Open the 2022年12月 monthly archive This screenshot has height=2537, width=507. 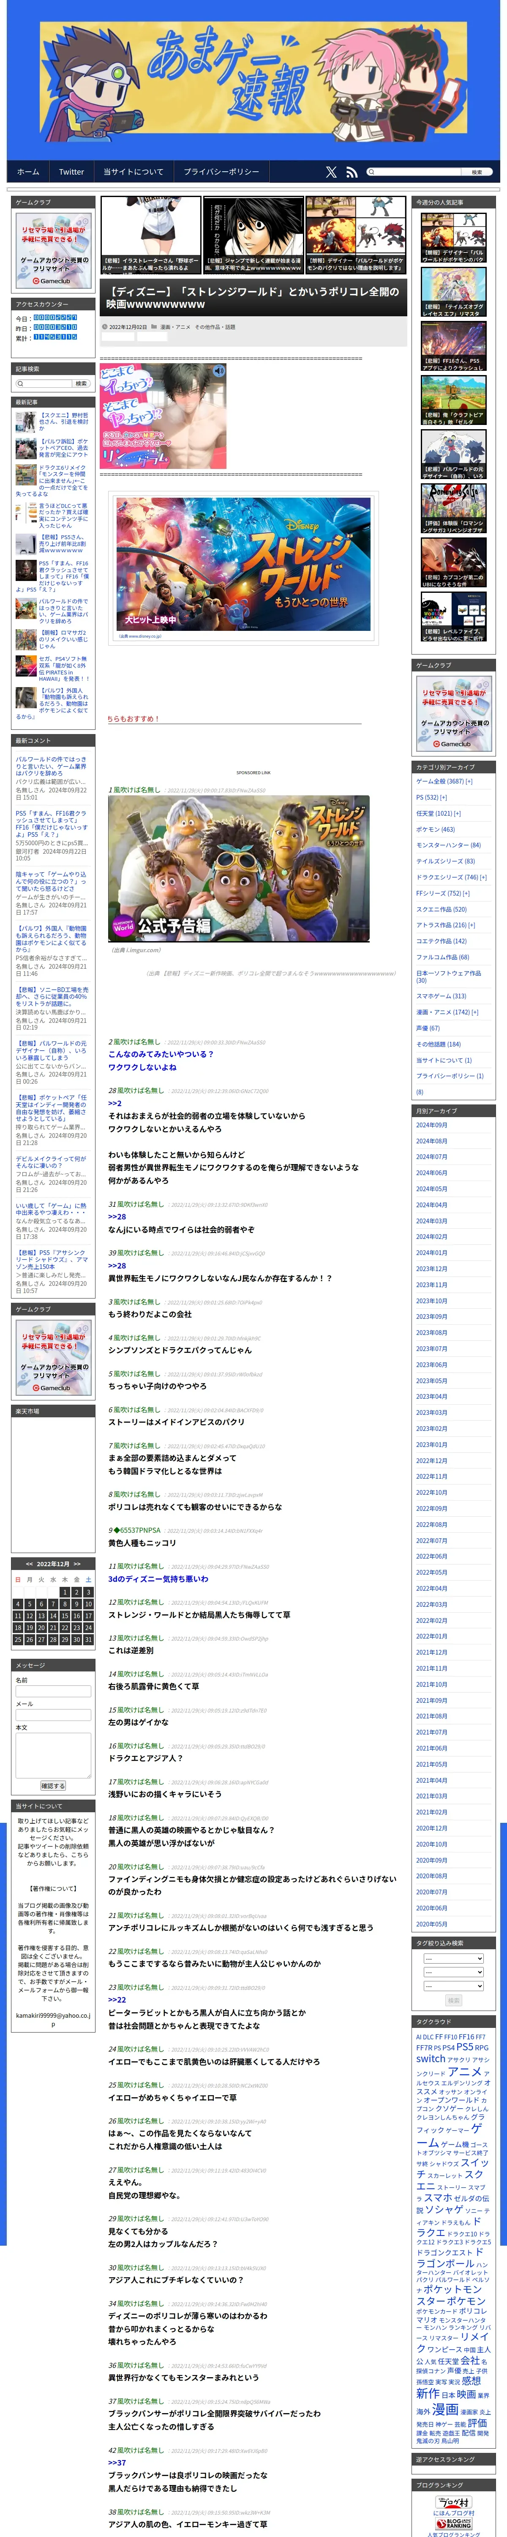pyautogui.click(x=431, y=1460)
